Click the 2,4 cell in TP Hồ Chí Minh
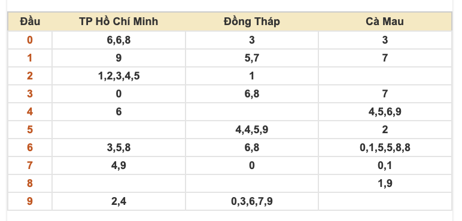This screenshot has height=221, width=462. pyautogui.click(x=118, y=201)
